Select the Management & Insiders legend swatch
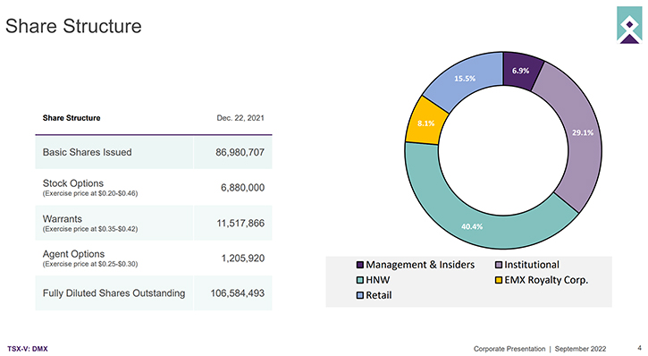This screenshot has width=648, height=356. pos(360,265)
